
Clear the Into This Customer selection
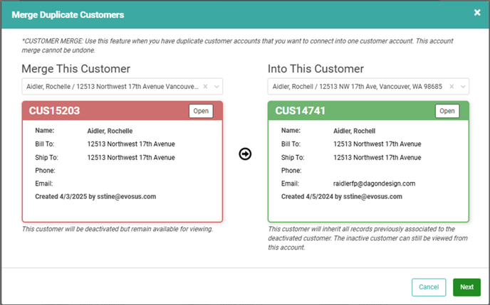click(452, 87)
